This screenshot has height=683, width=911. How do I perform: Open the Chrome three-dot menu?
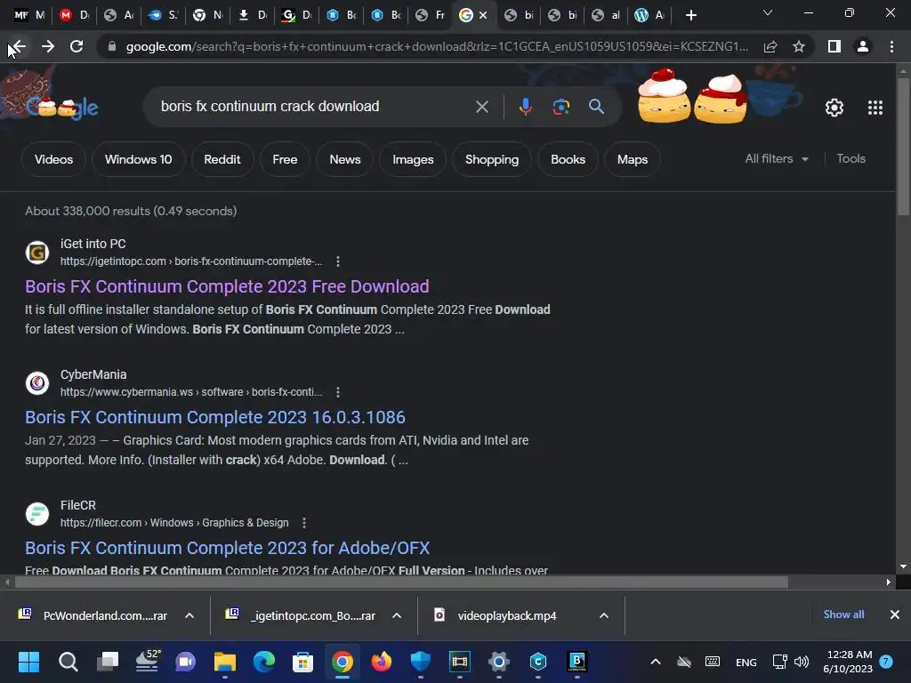(x=891, y=46)
